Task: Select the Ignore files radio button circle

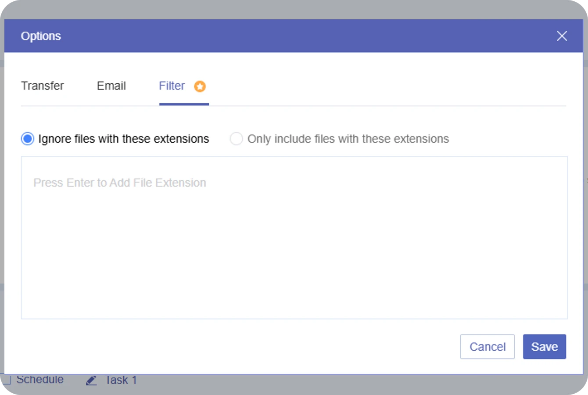Action: click(28, 139)
